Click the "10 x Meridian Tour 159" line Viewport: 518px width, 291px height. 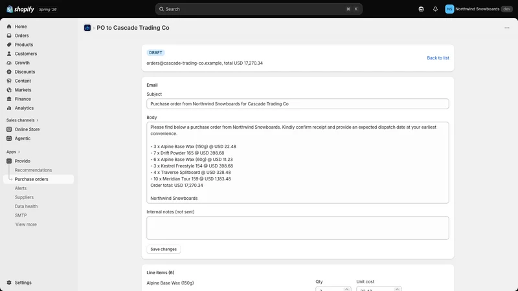(190, 179)
